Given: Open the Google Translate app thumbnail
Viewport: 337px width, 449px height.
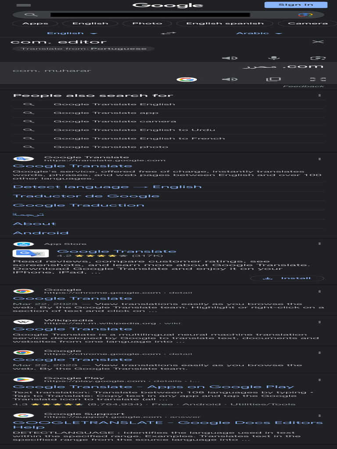Looking at the screenshot, I should tap(31, 253).
